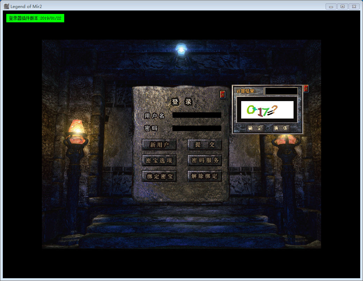The height and width of the screenshot is (281, 363).
Task: Close the login stone panel
Action: pos(222,94)
